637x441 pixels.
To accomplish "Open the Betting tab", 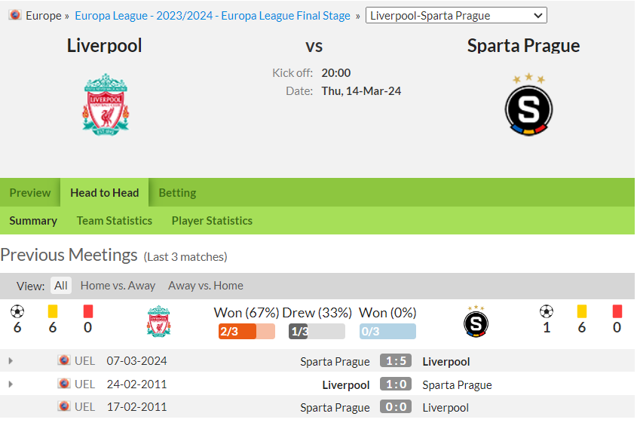I will pyautogui.click(x=178, y=192).
